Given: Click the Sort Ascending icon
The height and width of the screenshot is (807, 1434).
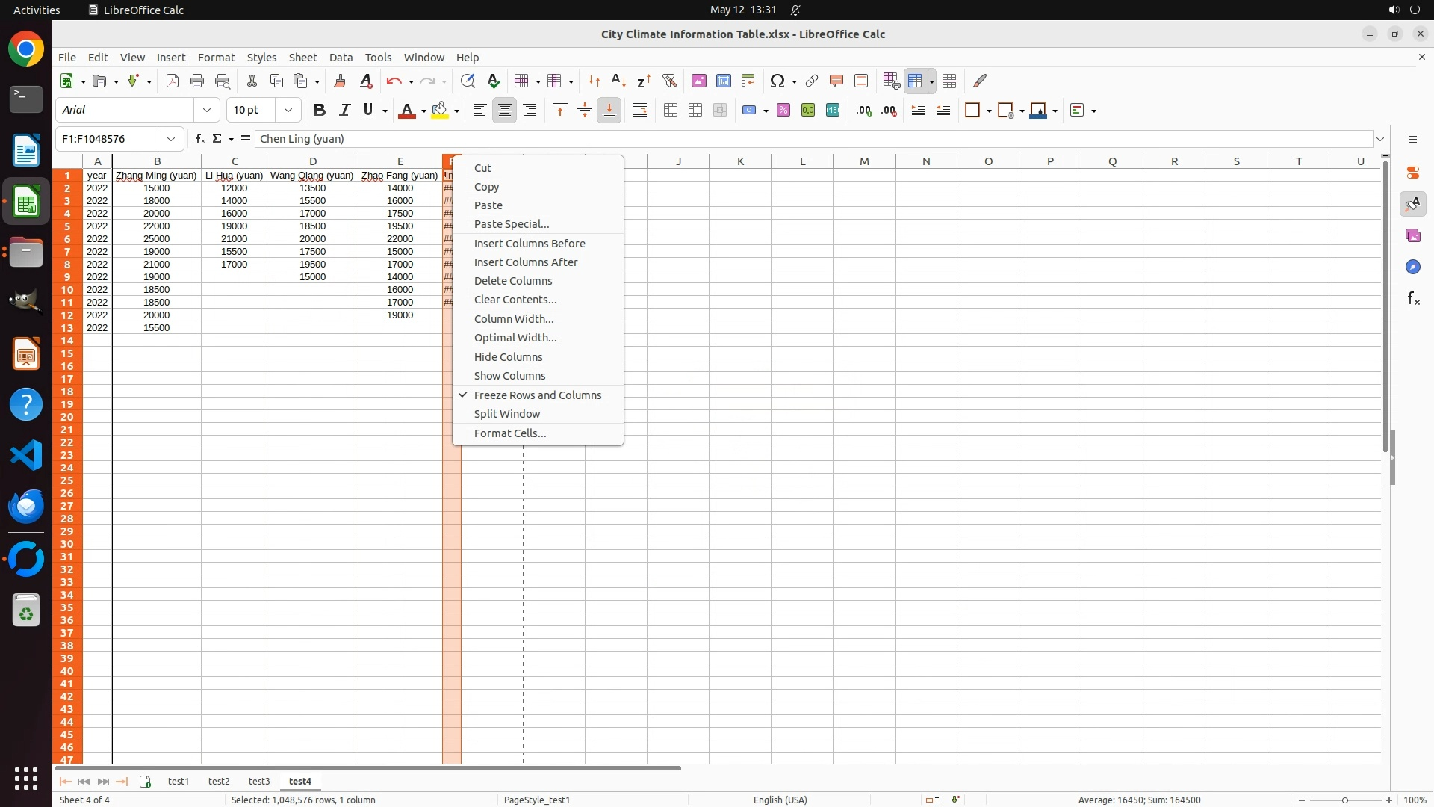Looking at the screenshot, I should (x=618, y=81).
